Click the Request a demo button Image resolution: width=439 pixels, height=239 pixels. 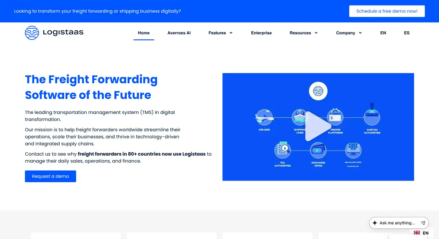tap(50, 176)
